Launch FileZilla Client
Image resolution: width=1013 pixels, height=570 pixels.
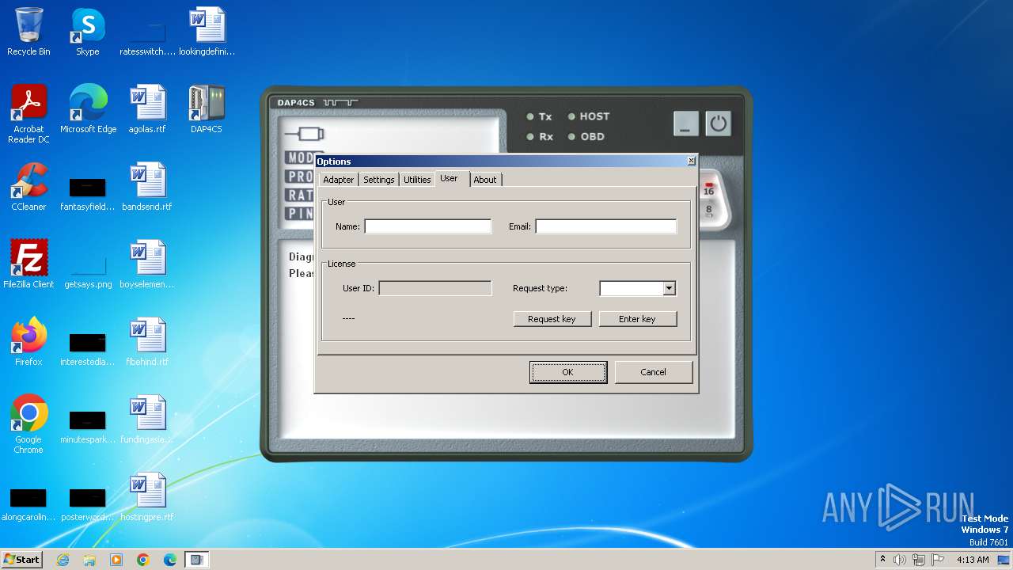(x=28, y=264)
